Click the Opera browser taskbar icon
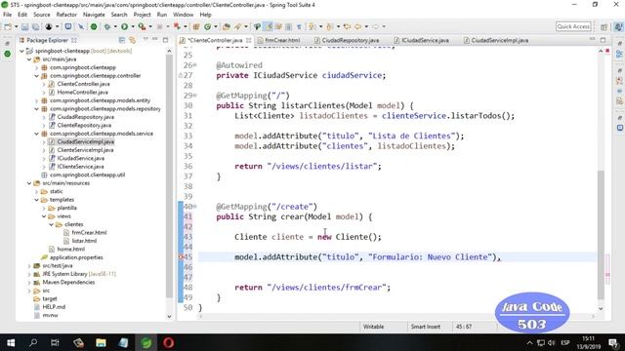 pyautogui.click(x=168, y=342)
